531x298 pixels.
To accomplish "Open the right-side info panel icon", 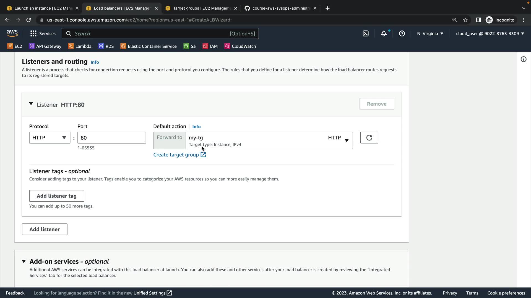I will pyautogui.click(x=523, y=59).
